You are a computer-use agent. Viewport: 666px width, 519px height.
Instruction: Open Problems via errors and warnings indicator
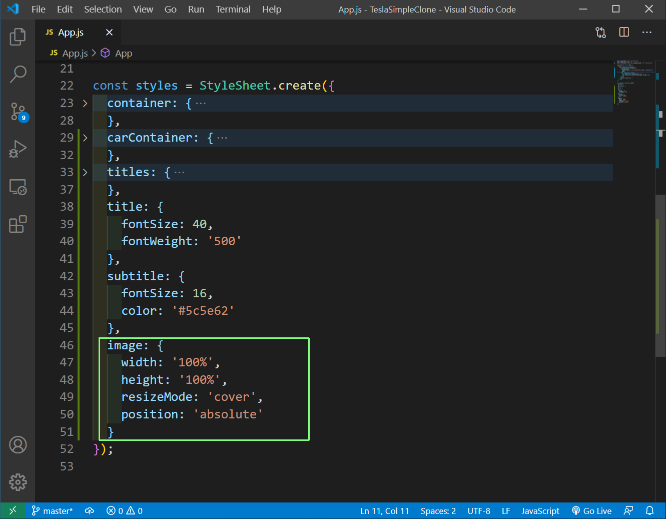coord(125,510)
